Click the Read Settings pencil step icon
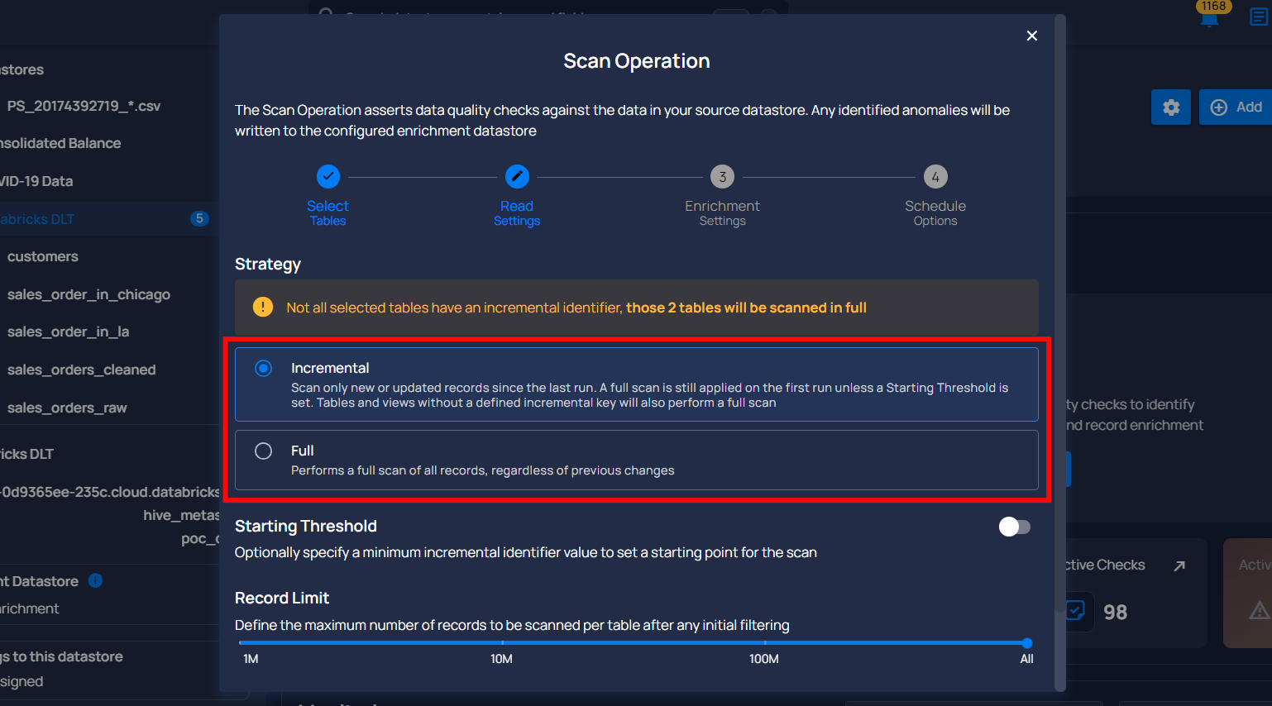 [517, 176]
